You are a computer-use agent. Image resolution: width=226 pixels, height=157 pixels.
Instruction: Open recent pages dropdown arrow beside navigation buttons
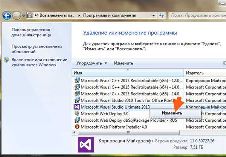(24, 15)
